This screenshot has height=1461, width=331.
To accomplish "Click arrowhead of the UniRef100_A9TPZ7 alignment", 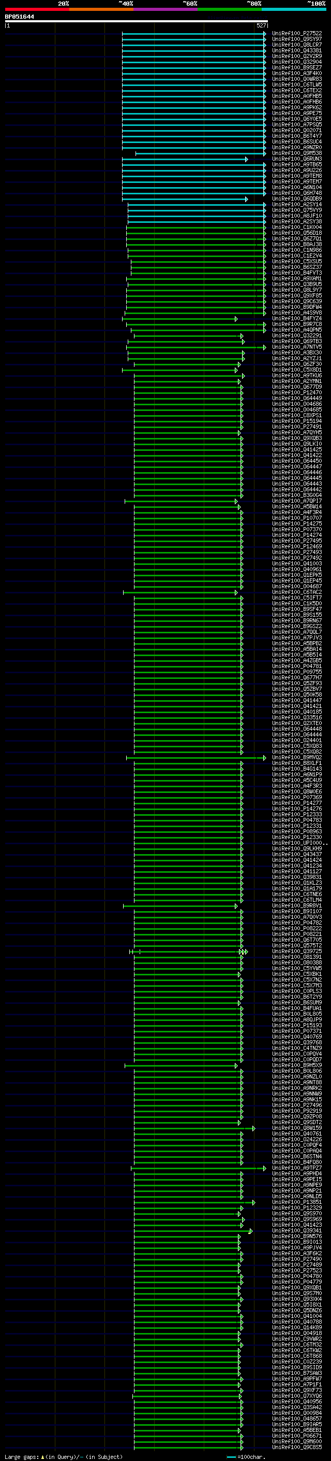I will click(264, 1168).
